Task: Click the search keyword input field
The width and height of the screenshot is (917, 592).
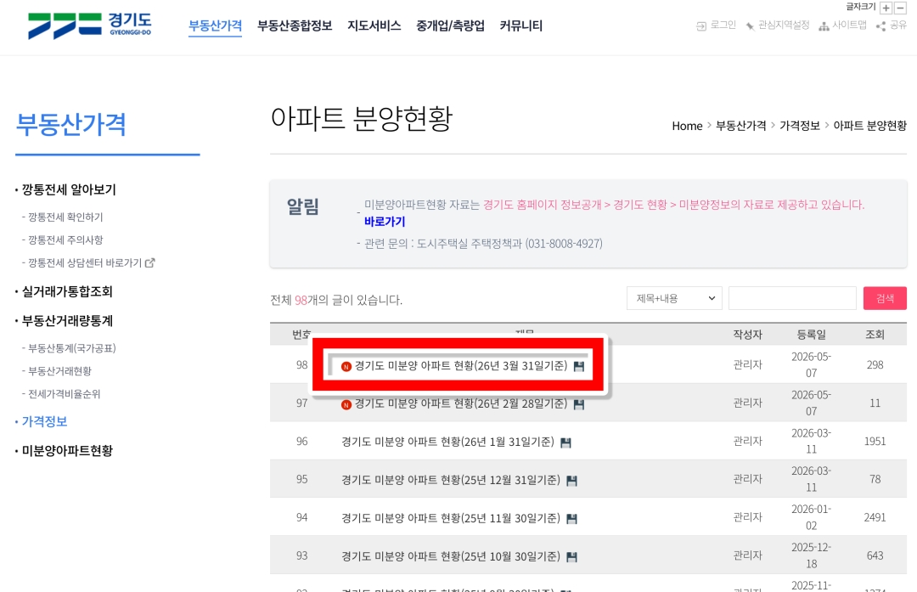Action: pyautogui.click(x=792, y=298)
